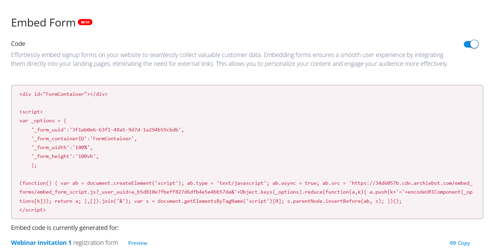Click the red BETA badge
493x252 pixels.
(85, 22)
